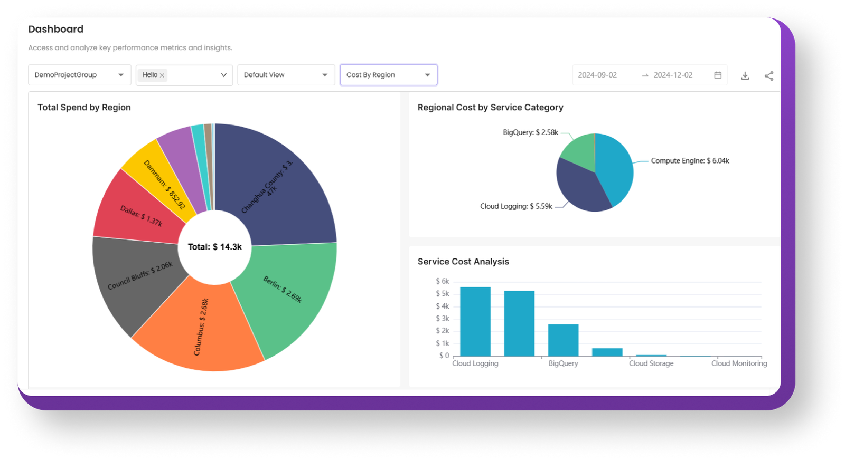Click the download icon

745,75
